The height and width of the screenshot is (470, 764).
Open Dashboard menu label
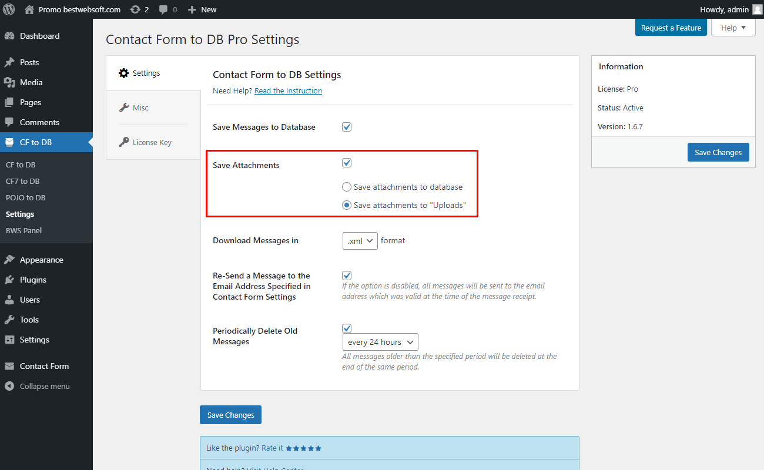(39, 36)
